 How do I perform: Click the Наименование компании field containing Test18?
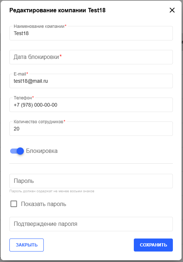point(91,33)
